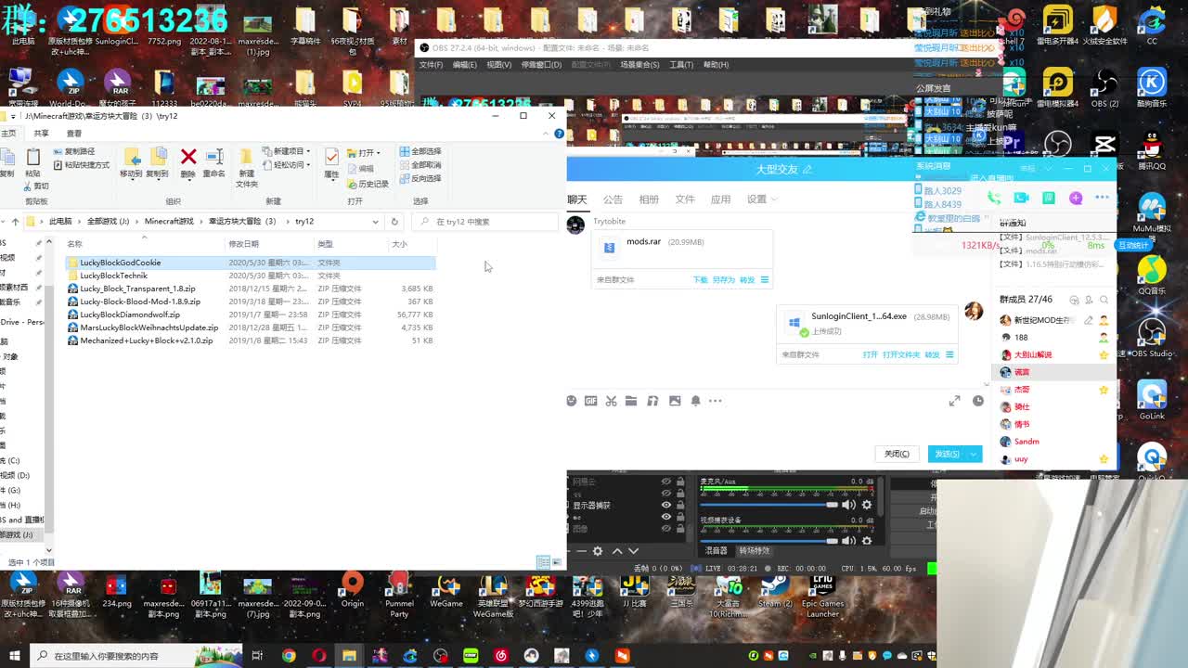Open the dropdown arrow beside 发送(S) button
Viewport: 1188px width, 668px height.
[x=974, y=454]
